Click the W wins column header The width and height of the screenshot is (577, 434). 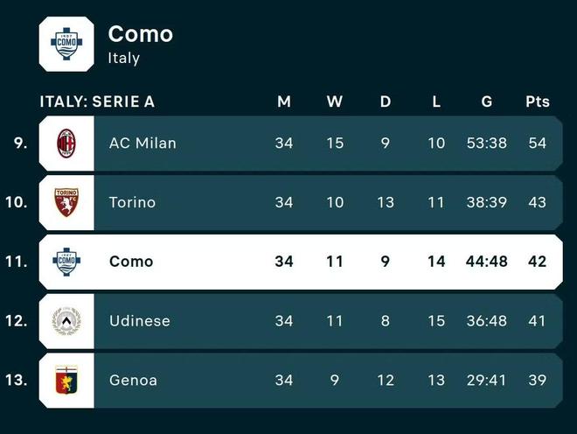335,101
